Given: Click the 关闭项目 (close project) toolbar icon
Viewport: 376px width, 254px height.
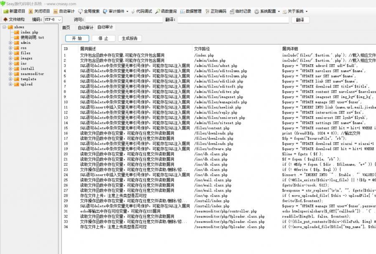Looking at the screenshot, I should point(30,11).
